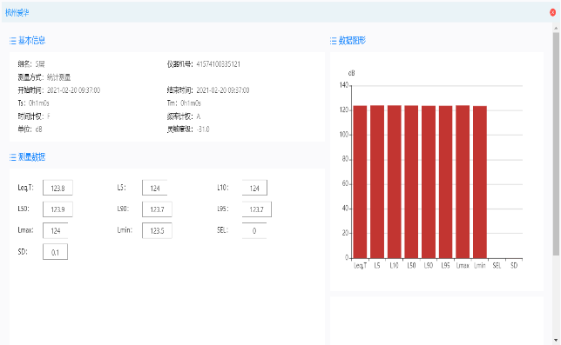The height and width of the screenshot is (345, 561).
Task: Click the L90 value field
Action: 157,209
